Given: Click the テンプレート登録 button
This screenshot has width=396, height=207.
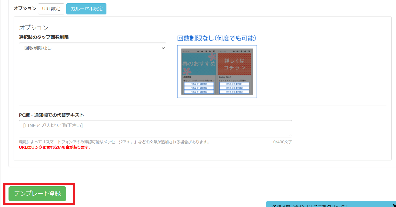Looking at the screenshot, I should click(x=37, y=194).
